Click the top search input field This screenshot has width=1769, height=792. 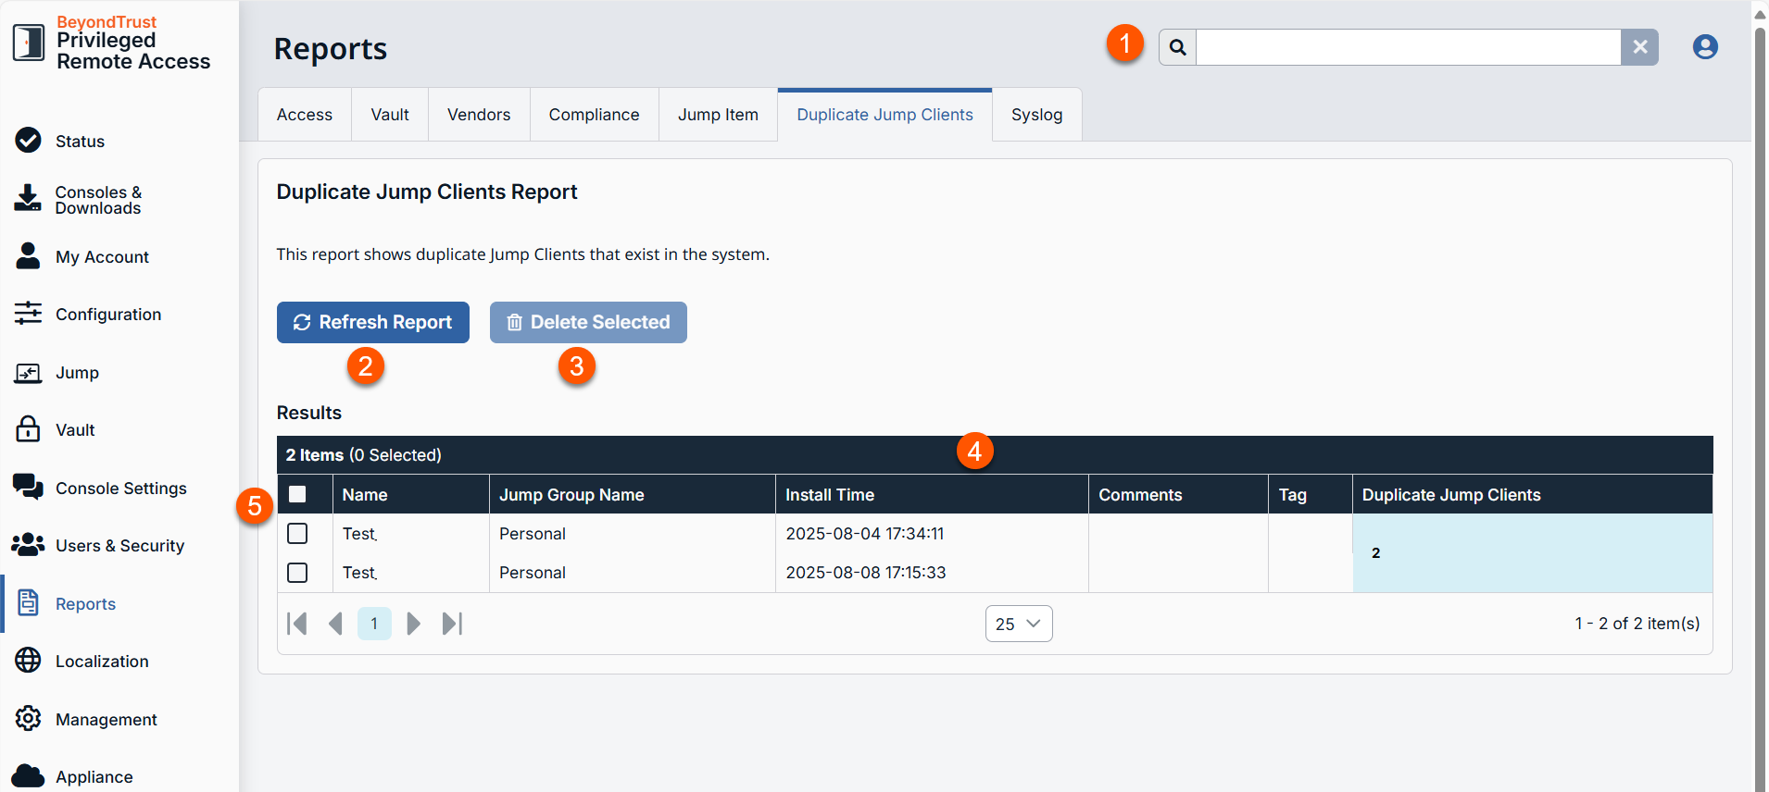(x=1409, y=47)
